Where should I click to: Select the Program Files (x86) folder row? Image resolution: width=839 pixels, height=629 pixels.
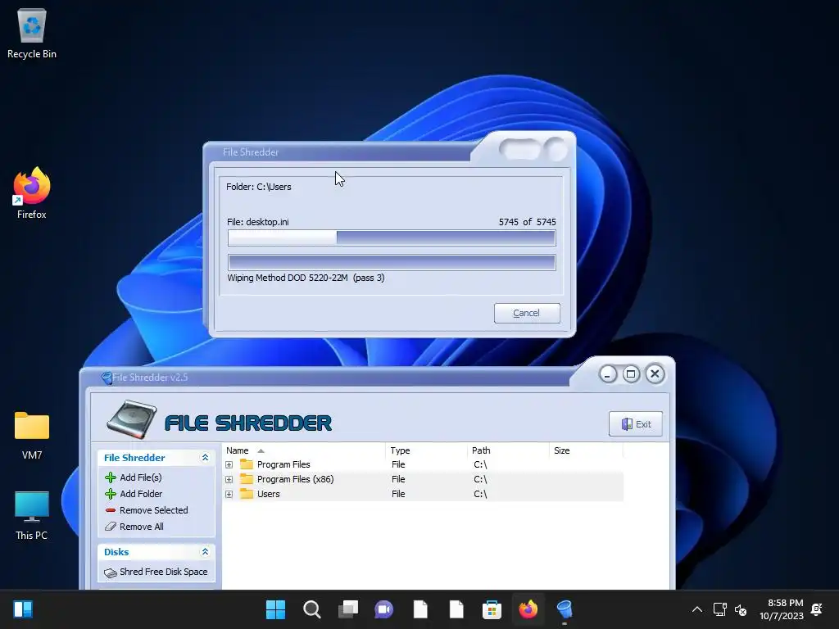pos(424,479)
